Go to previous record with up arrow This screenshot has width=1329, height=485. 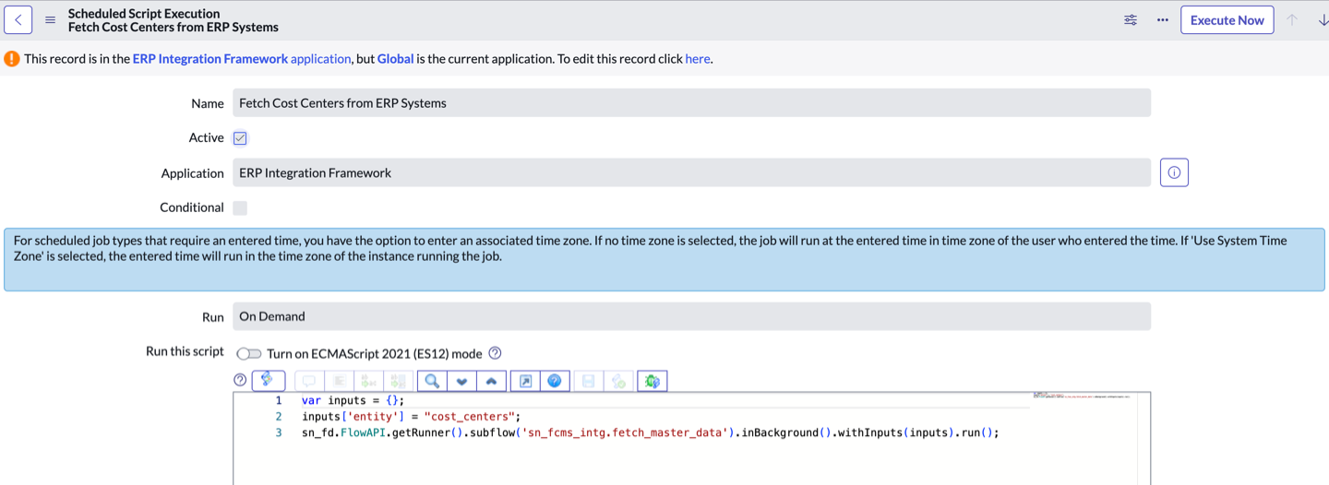[1292, 20]
